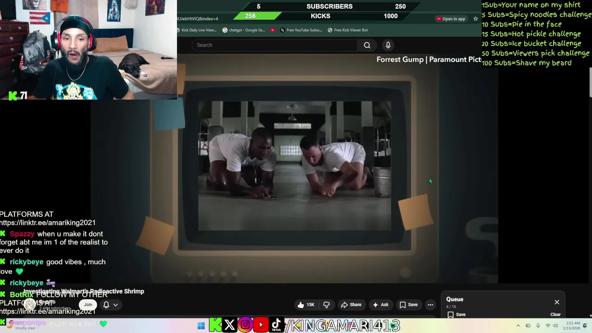The height and width of the screenshot is (333, 592).
Task: Close the Queue panel
Action: coord(557,302)
